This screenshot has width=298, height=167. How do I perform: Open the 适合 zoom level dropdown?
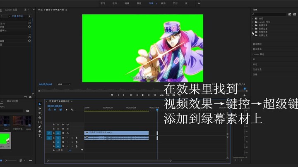64,84
